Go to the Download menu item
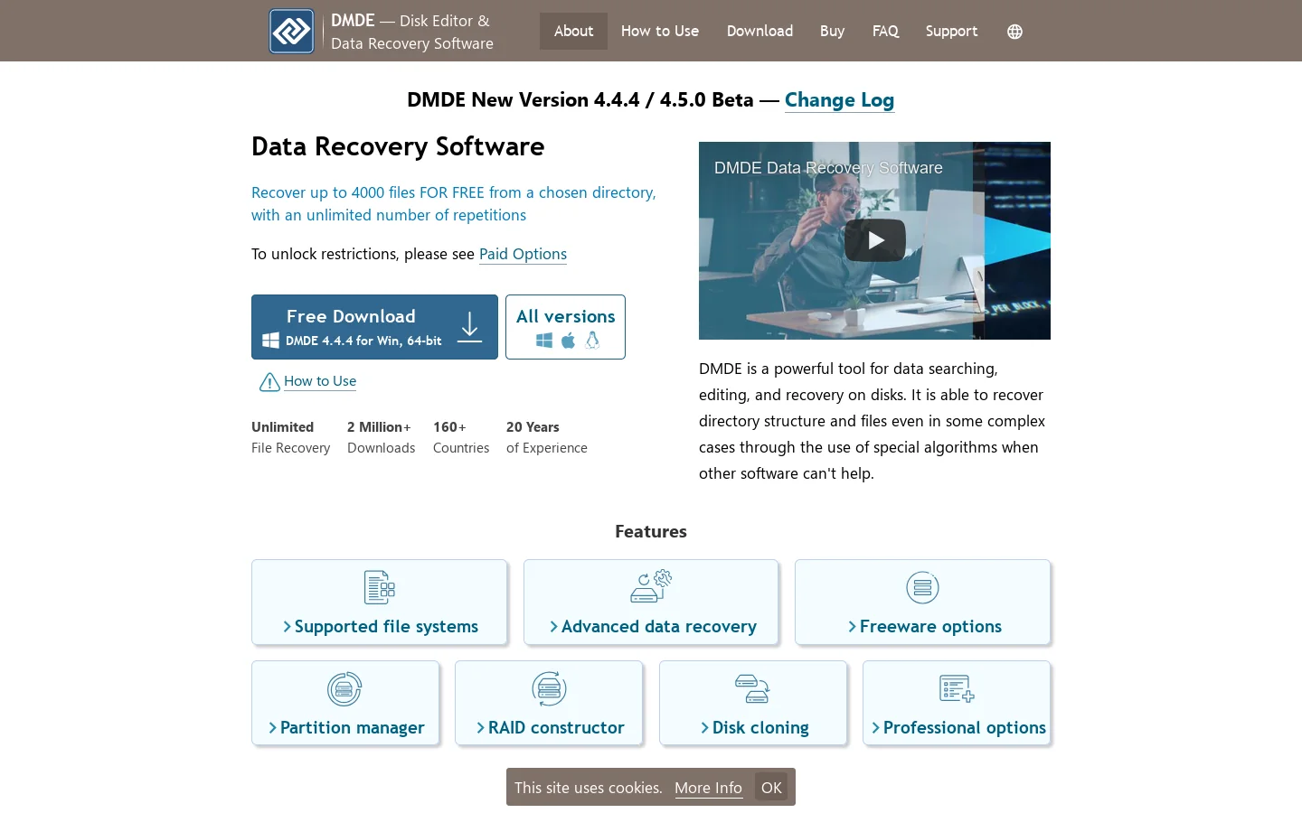1302x813 pixels. 759,31
